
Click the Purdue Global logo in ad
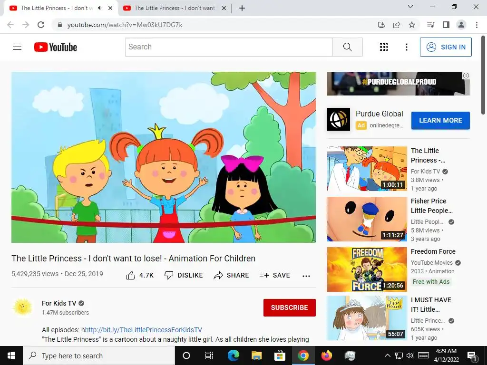pos(339,119)
